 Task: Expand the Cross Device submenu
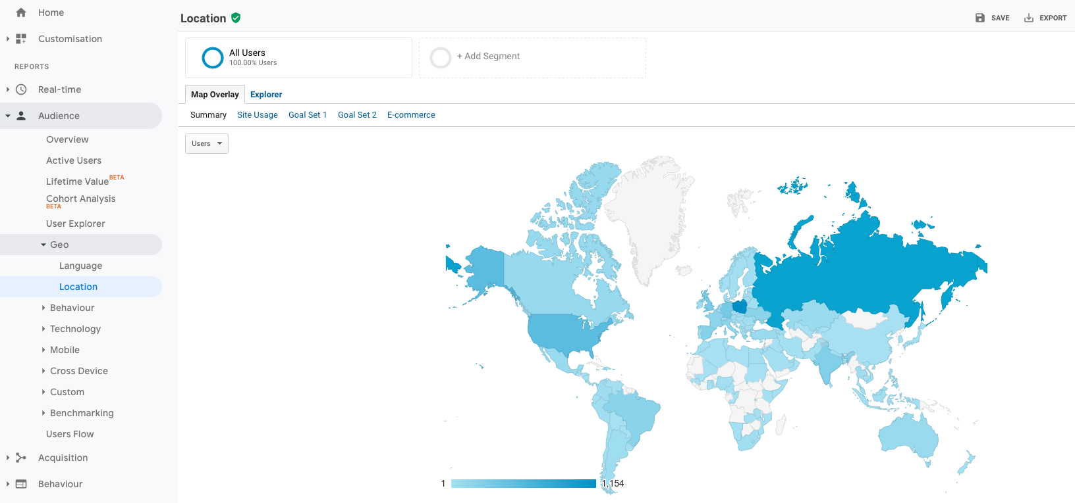[x=43, y=371]
